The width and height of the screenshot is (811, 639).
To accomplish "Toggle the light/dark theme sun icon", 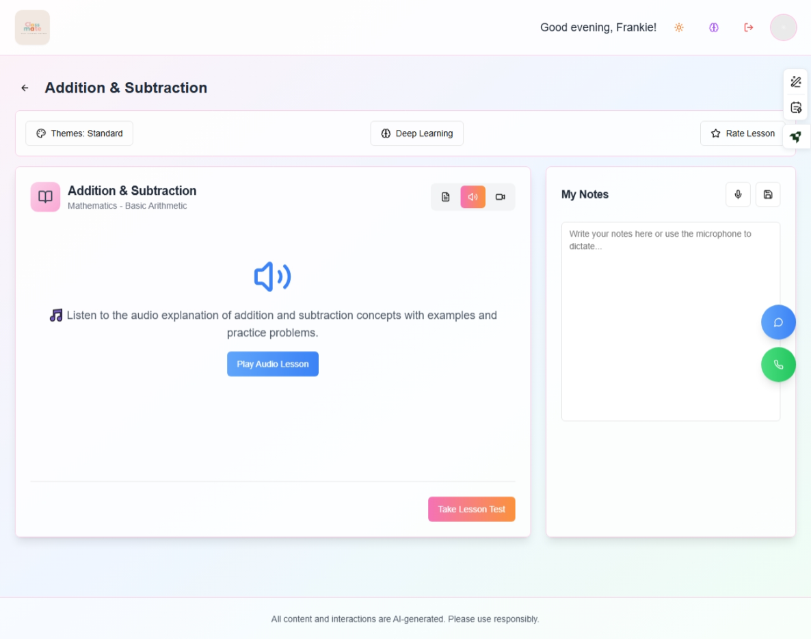I will pos(678,27).
